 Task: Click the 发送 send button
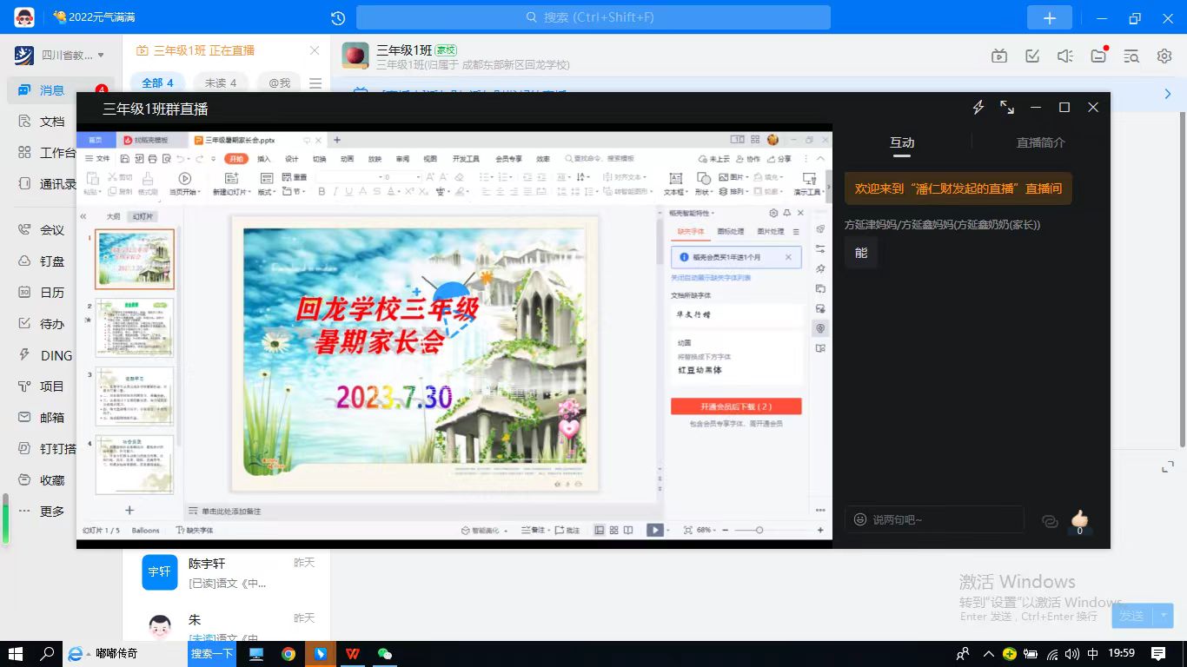[1131, 616]
